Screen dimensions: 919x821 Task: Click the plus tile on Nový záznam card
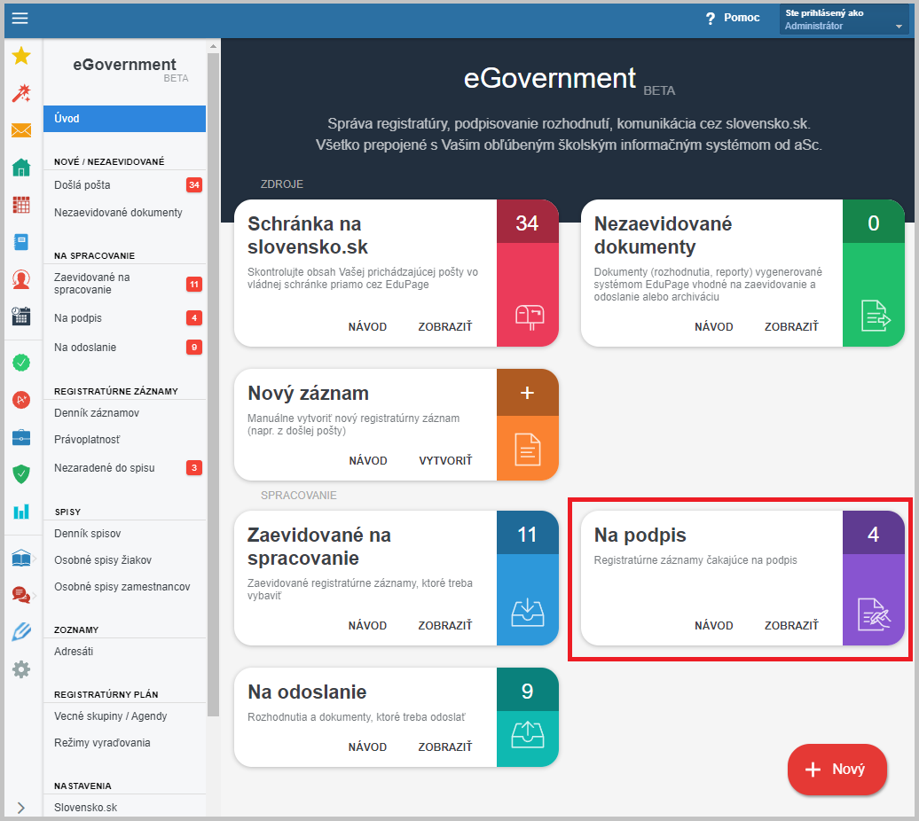click(x=528, y=393)
